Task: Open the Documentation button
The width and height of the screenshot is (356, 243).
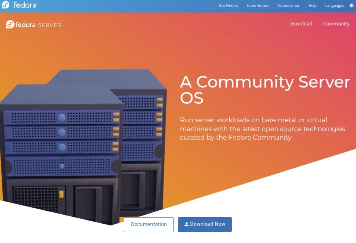Action: click(148, 224)
